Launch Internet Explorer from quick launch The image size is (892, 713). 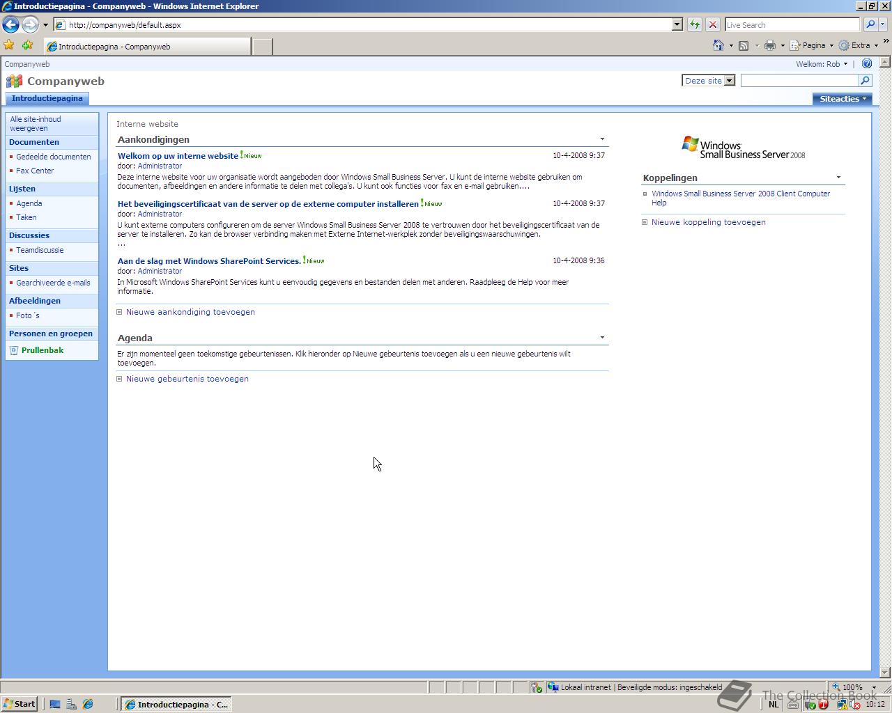[88, 704]
